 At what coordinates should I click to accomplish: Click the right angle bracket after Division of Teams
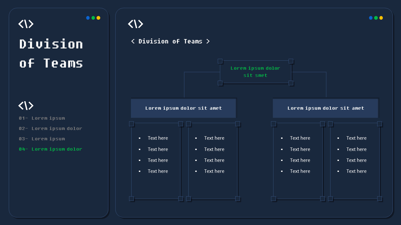coord(208,41)
